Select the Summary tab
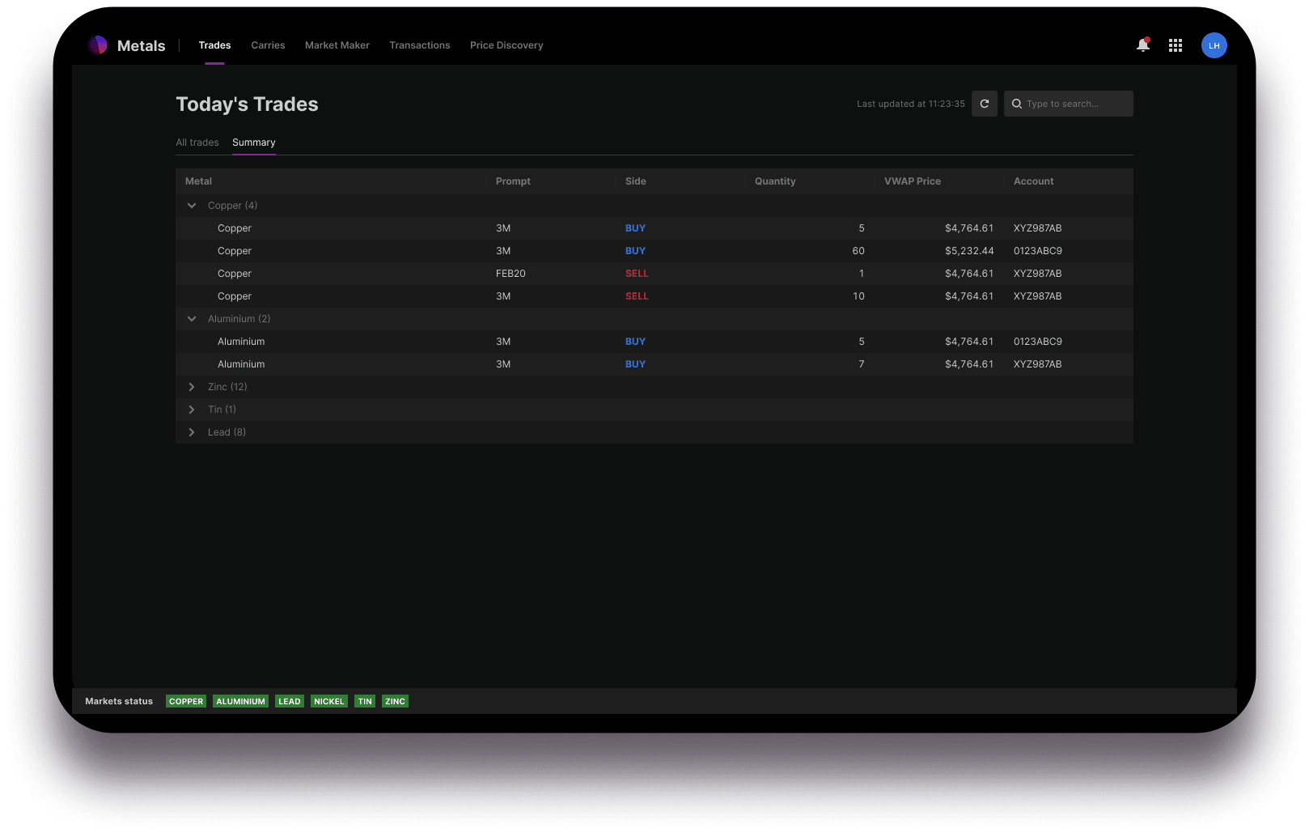 pyautogui.click(x=254, y=142)
